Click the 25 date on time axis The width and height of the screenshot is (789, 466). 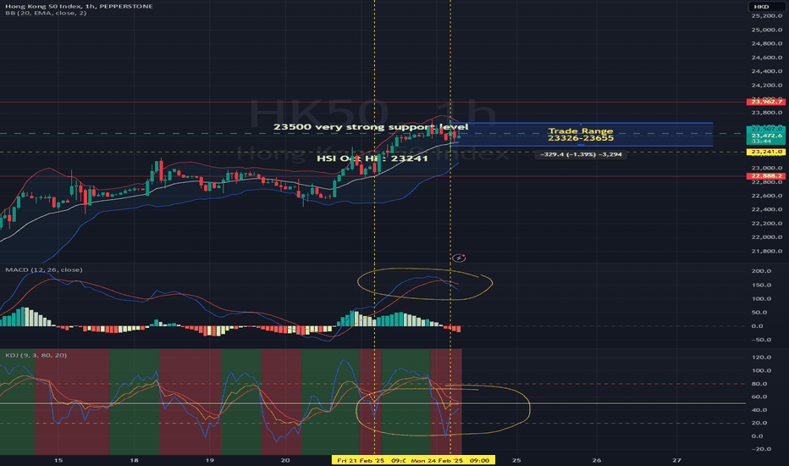[x=516, y=460]
